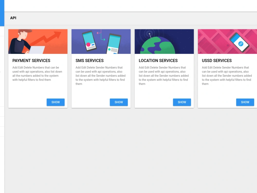Open the Location Services globe illustration

click(164, 41)
